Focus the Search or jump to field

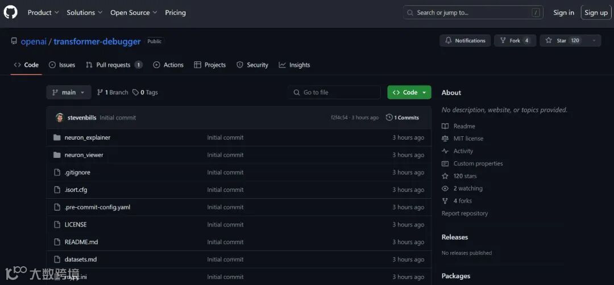point(473,12)
